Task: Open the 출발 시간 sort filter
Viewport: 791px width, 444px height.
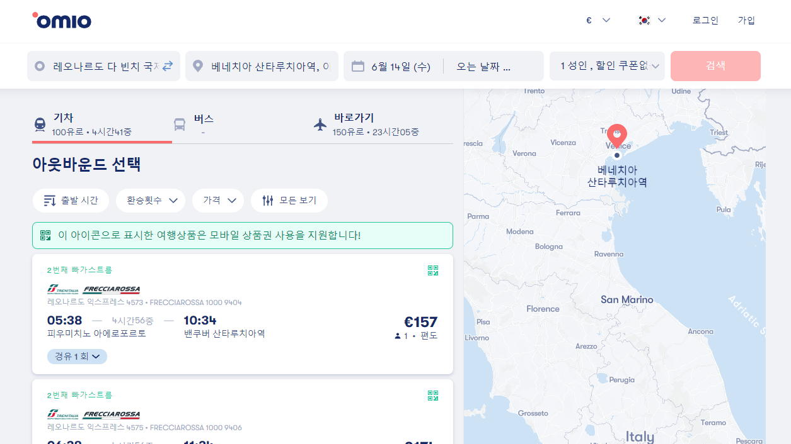Action: pos(71,201)
